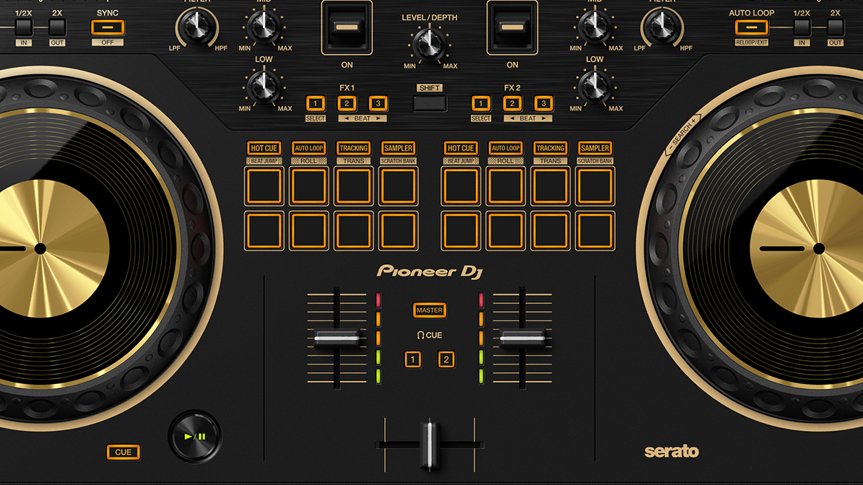The image size is (863, 485).
Task: Click the right channel LOW EQ knob
Action: pyautogui.click(x=595, y=87)
